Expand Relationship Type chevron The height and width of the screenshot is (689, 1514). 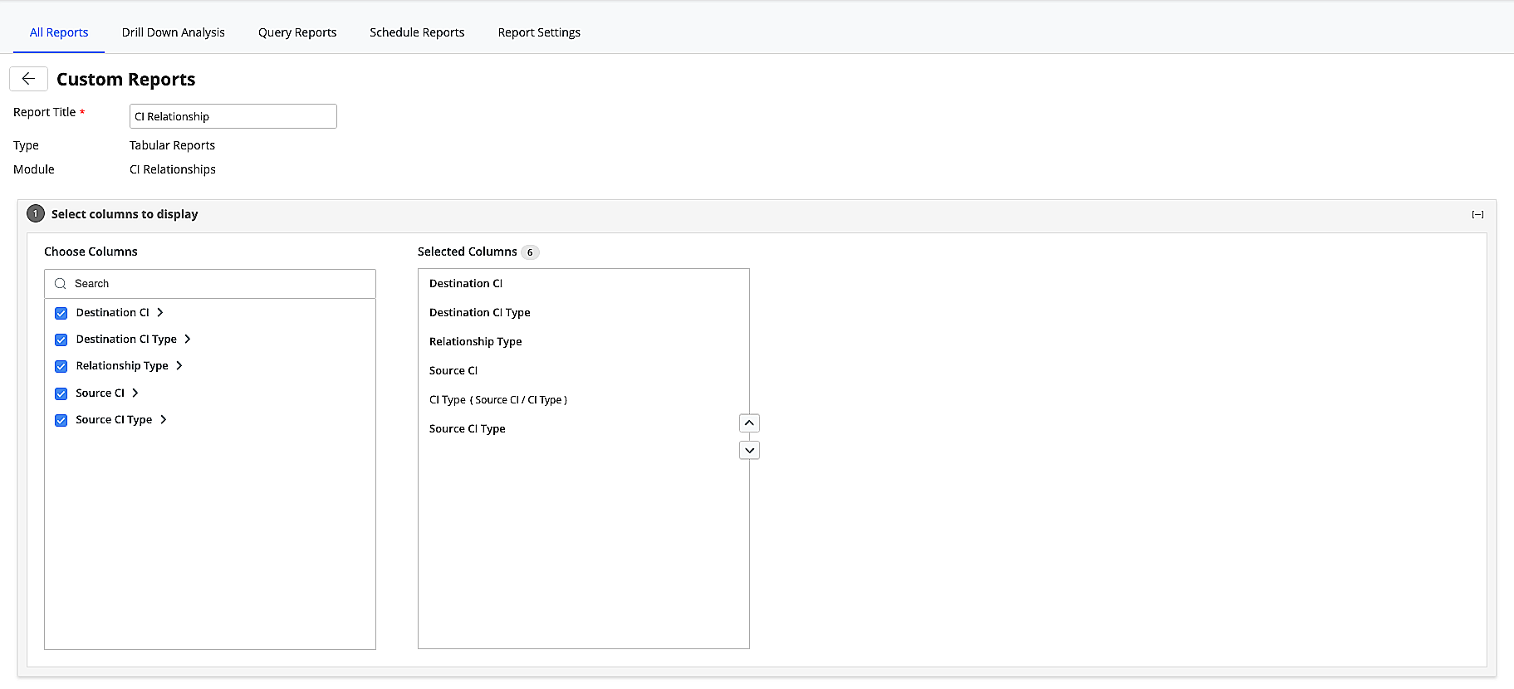click(179, 365)
